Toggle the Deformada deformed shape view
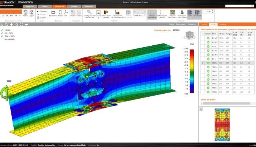This screenshot has width=256, height=147. click(197, 13)
